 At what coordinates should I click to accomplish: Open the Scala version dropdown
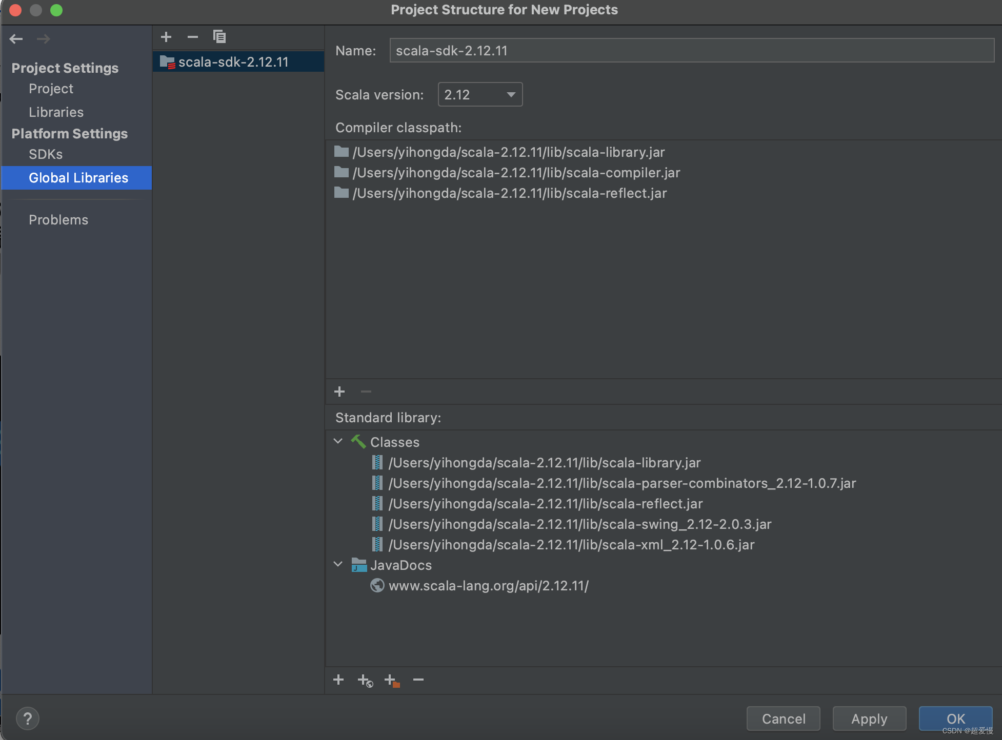coord(480,95)
